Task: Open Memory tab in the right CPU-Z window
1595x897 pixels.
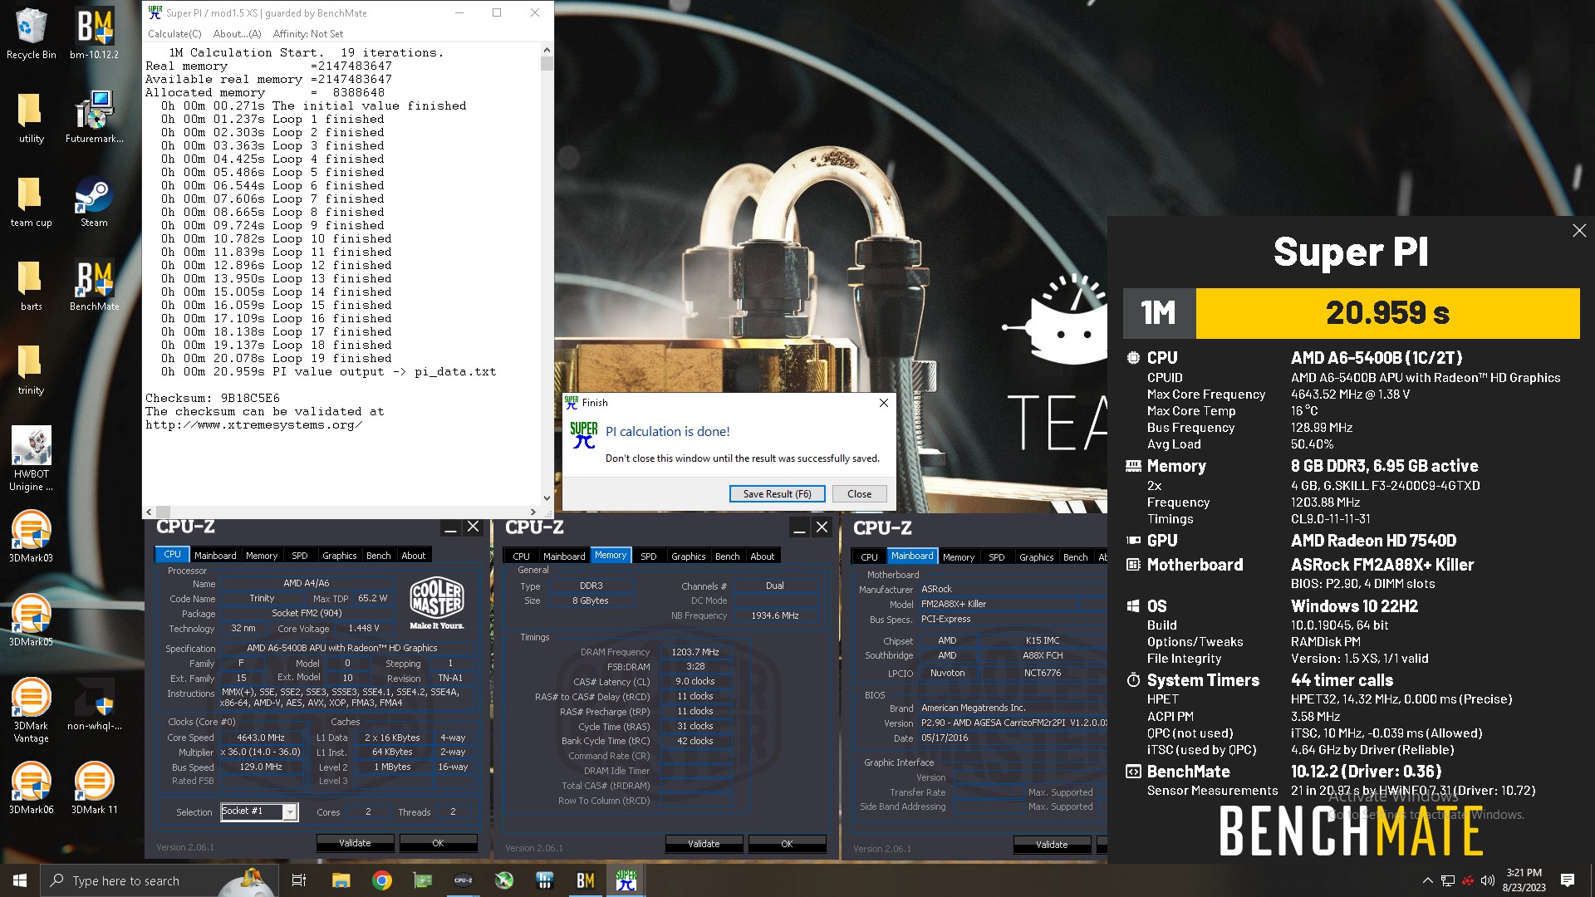Action: pyautogui.click(x=958, y=557)
